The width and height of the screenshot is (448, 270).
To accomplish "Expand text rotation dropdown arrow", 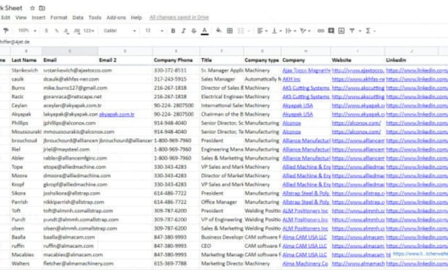I will tap(310, 31).
